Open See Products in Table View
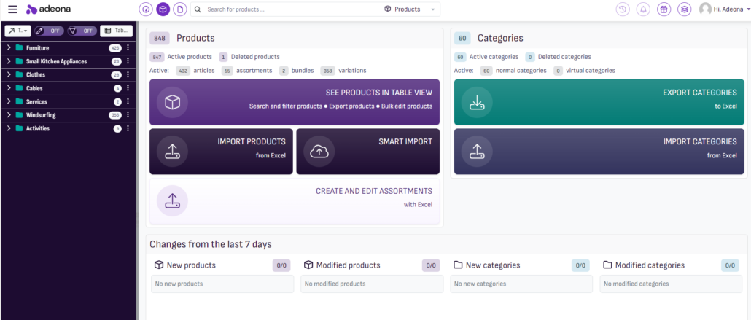The width and height of the screenshot is (751, 320). pyautogui.click(x=295, y=102)
